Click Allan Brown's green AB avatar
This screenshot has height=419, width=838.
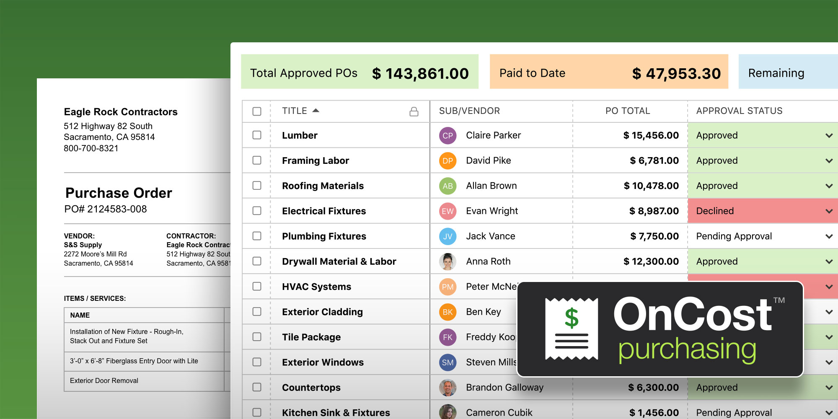coord(447,186)
